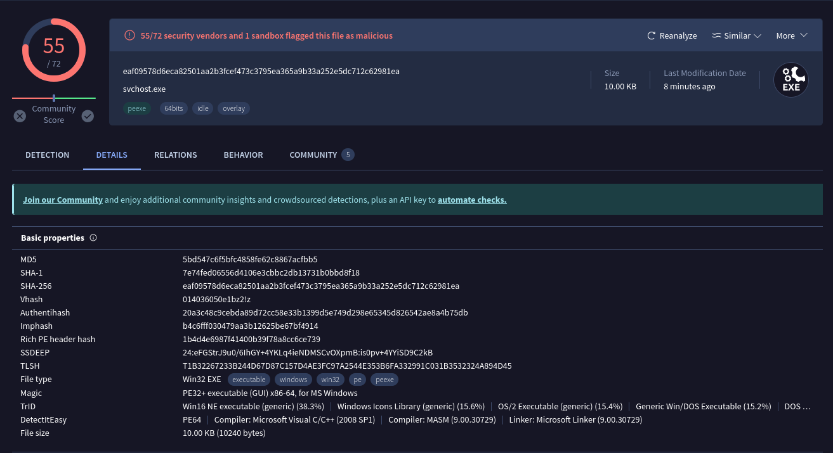This screenshot has width=833, height=453.
Task: Click the SHA-256 hash value in Basic properties
Action: (321, 286)
